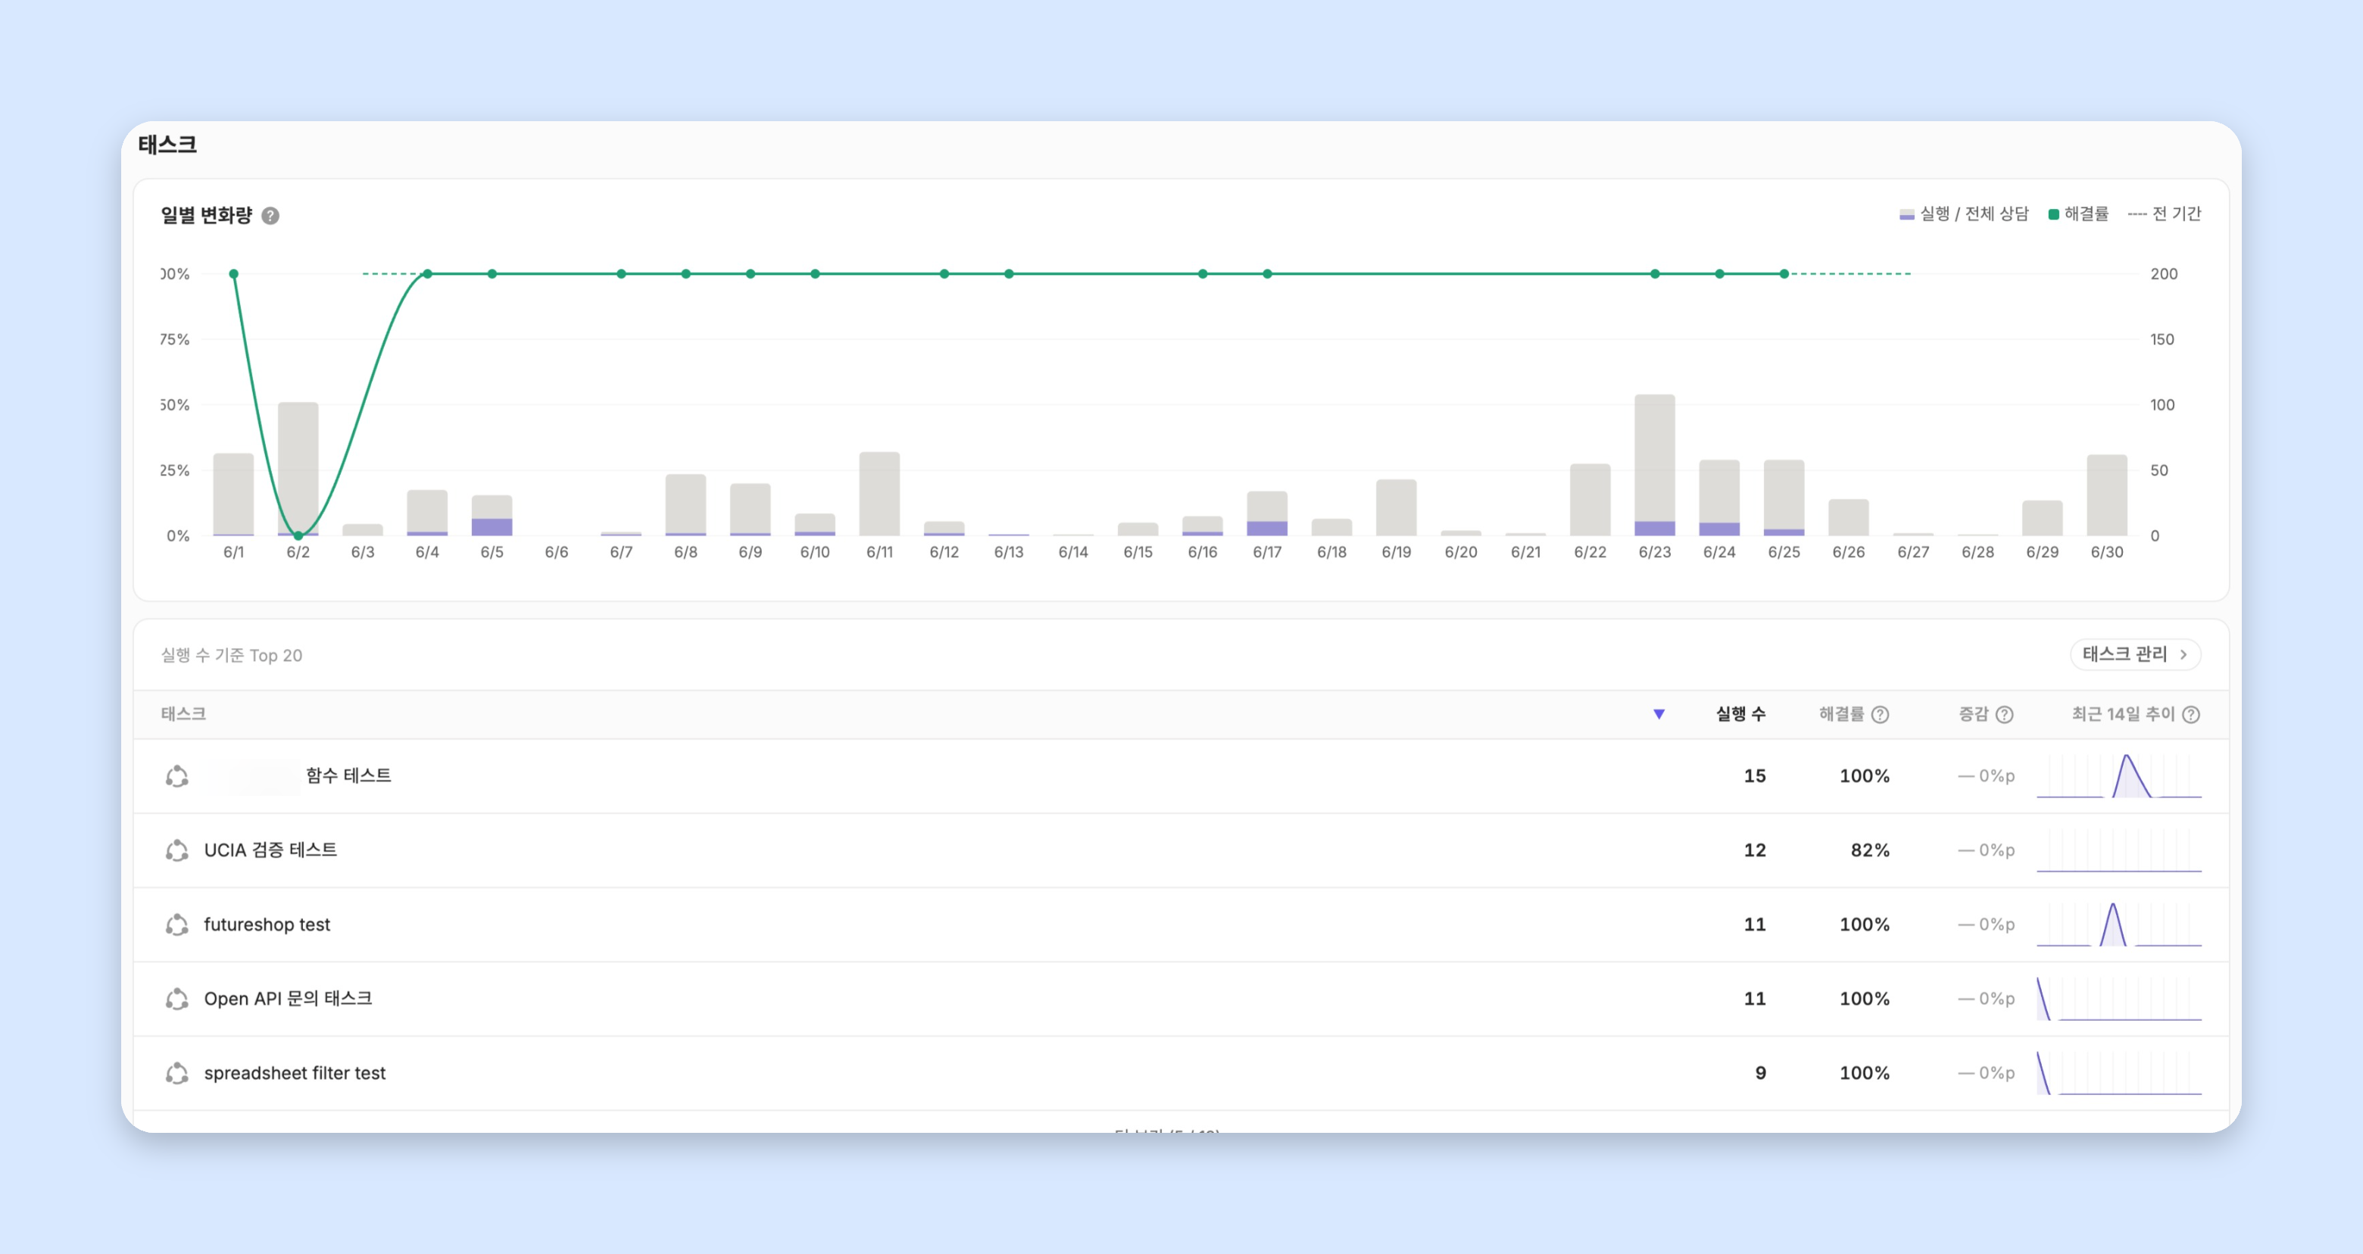
Task: Click the help icon beside 일별 변화량
Action: [270, 216]
